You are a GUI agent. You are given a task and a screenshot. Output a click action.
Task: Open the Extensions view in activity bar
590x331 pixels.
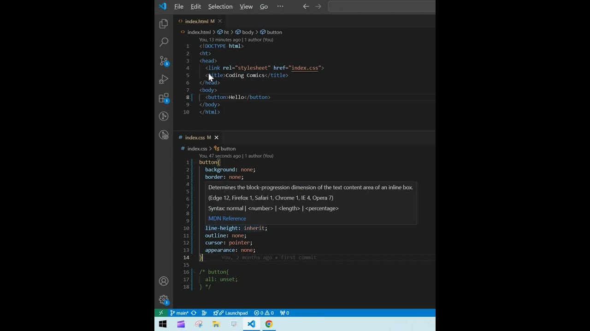click(x=164, y=98)
